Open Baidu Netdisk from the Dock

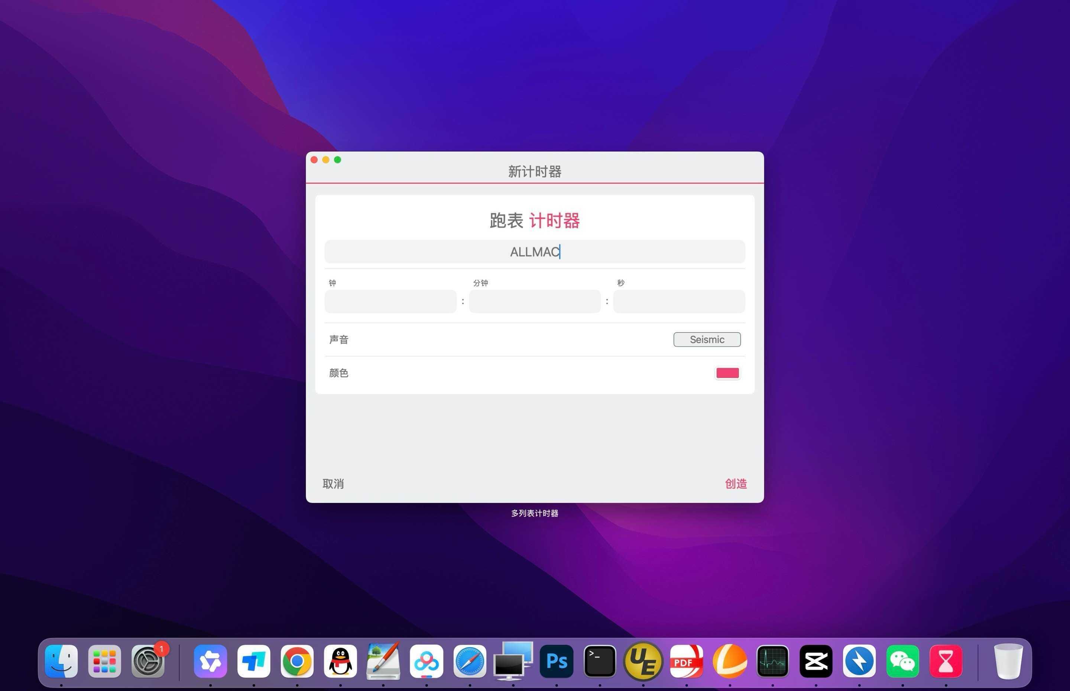point(427,660)
